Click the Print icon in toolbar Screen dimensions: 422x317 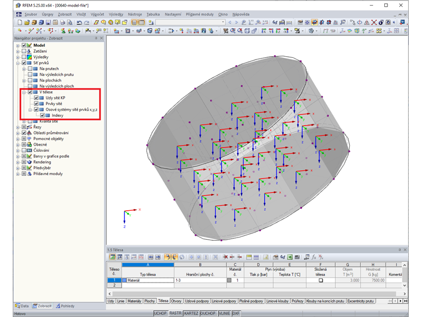click(x=62, y=22)
